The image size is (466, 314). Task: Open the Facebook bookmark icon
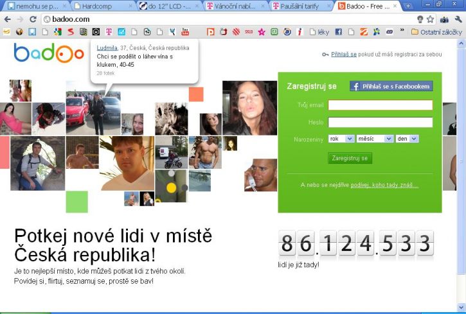point(338,31)
